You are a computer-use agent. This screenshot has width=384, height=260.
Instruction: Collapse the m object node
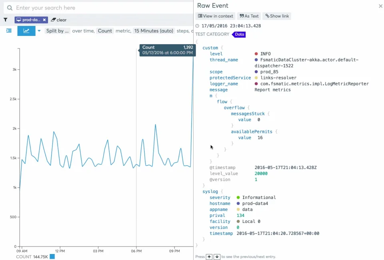[x=211, y=96]
